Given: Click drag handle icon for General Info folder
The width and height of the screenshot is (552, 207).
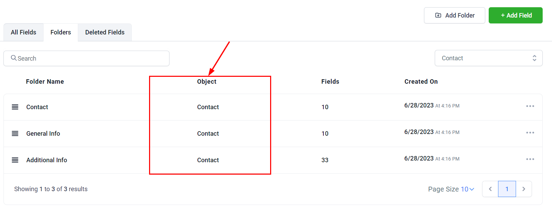Looking at the screenshot, I should [x=15, y=134].
